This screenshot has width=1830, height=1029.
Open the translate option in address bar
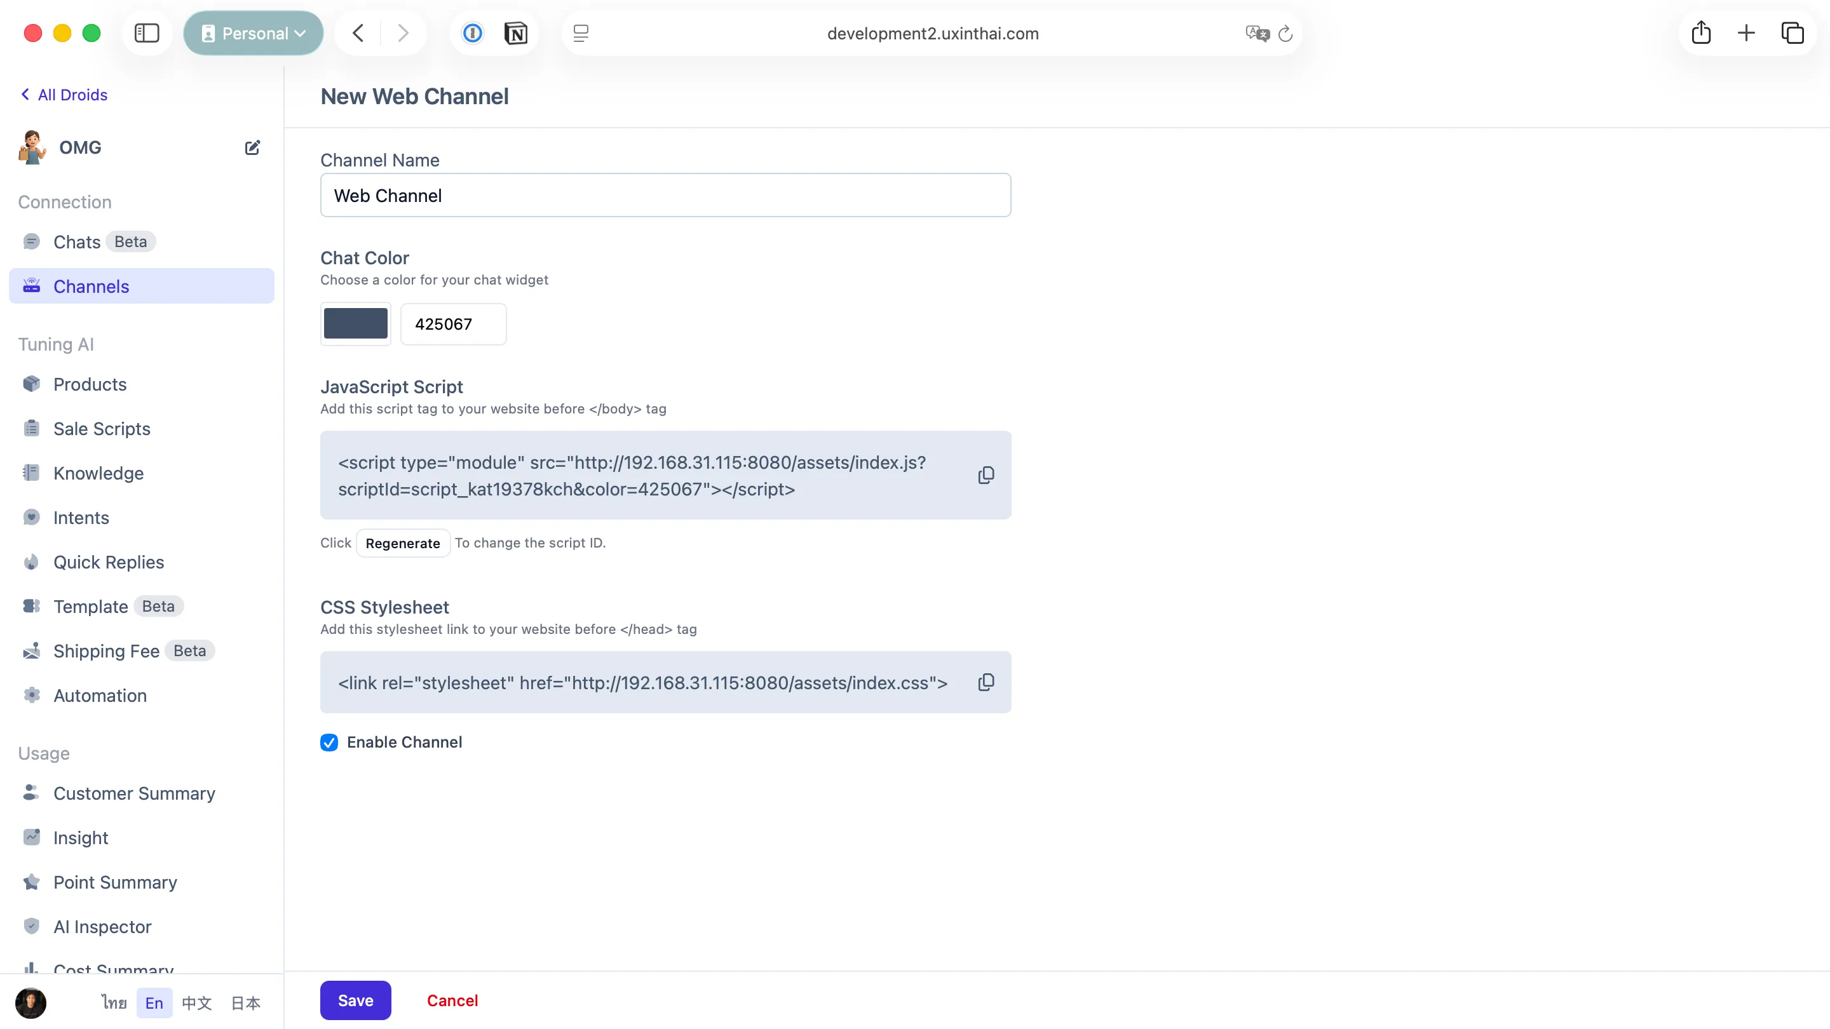[x=1256, y=32]
